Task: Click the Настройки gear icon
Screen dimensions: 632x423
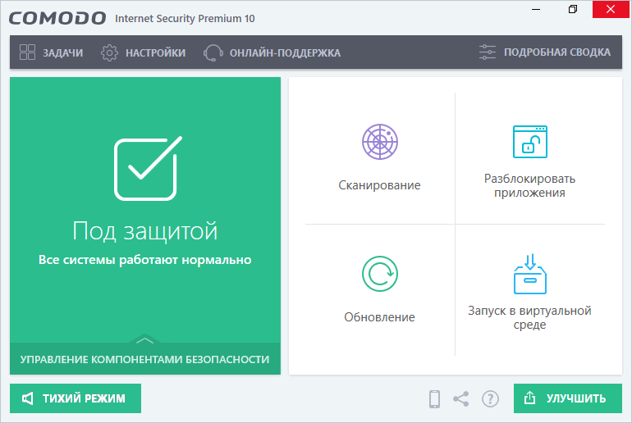Action: (109, 52)
